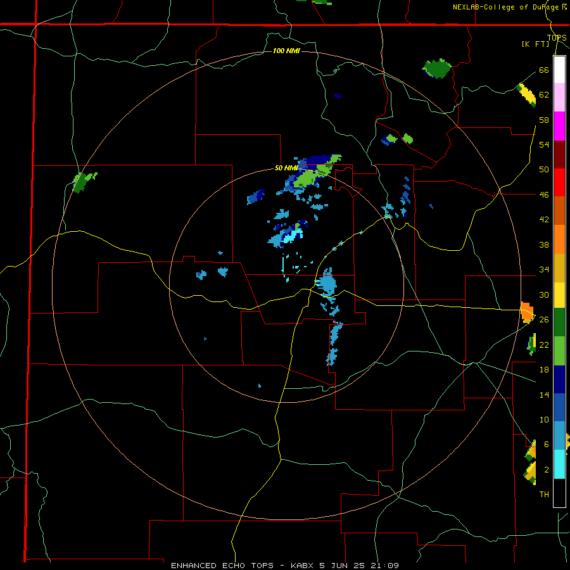
Task: Choose the cyan legend swatch
Action: pyautogui.click(x=559, y=464)
